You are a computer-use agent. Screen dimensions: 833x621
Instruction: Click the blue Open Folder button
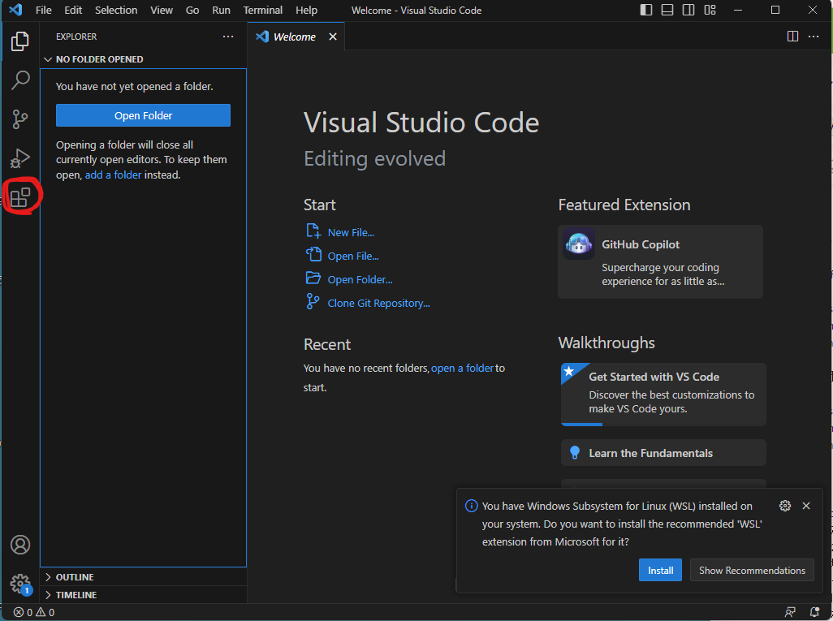coord(143,115)
